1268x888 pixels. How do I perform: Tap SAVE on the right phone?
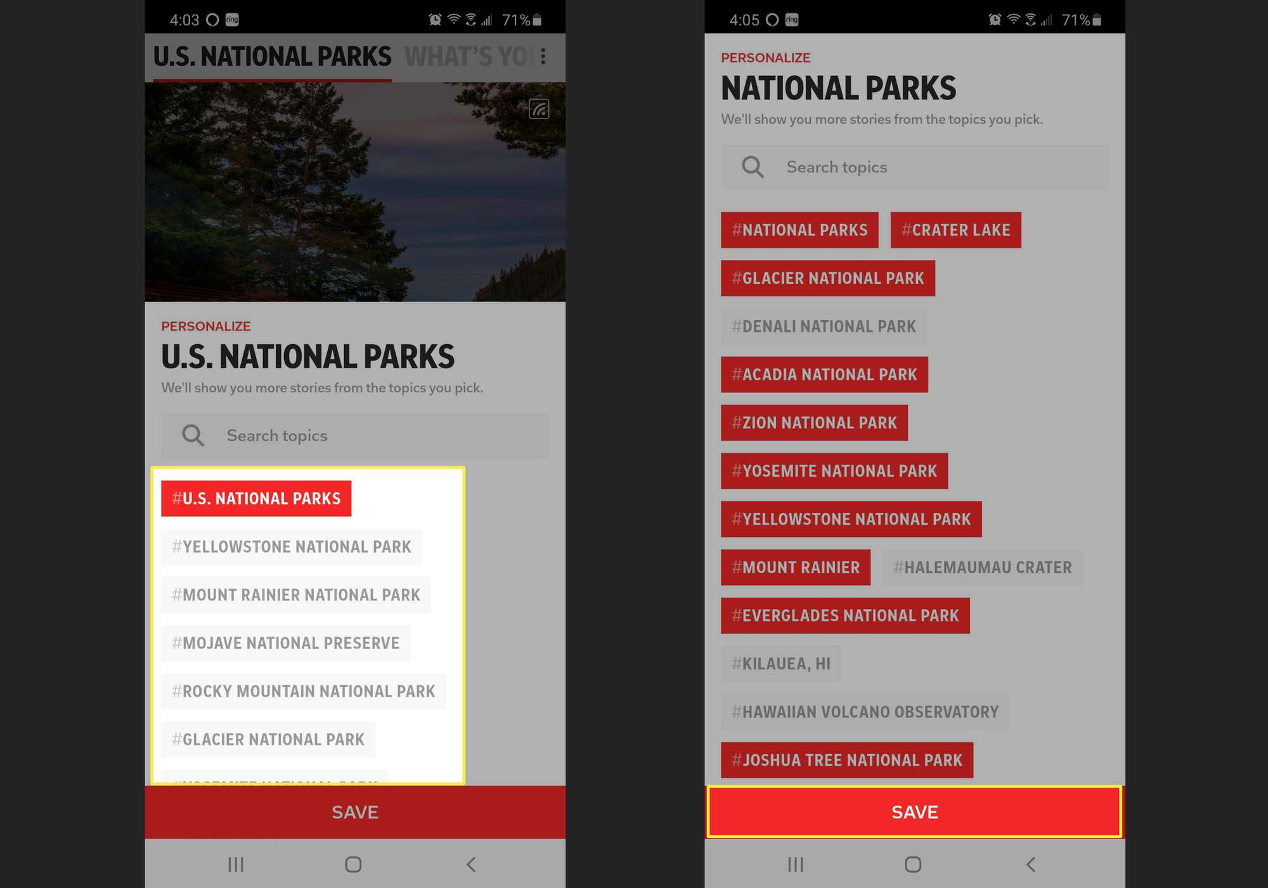coord(915,812)
